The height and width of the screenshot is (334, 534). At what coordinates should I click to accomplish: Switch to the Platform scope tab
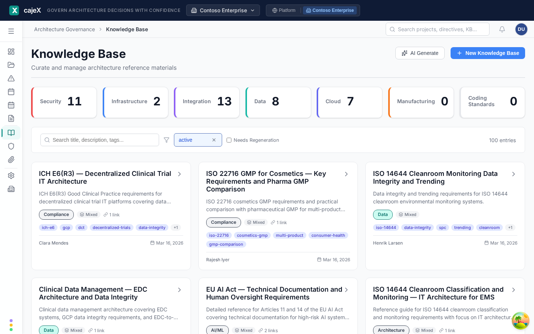coord(284,10)
